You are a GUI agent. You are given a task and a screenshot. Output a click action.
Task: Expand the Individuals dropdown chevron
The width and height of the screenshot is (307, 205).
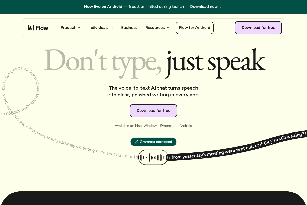click(112, 28)
